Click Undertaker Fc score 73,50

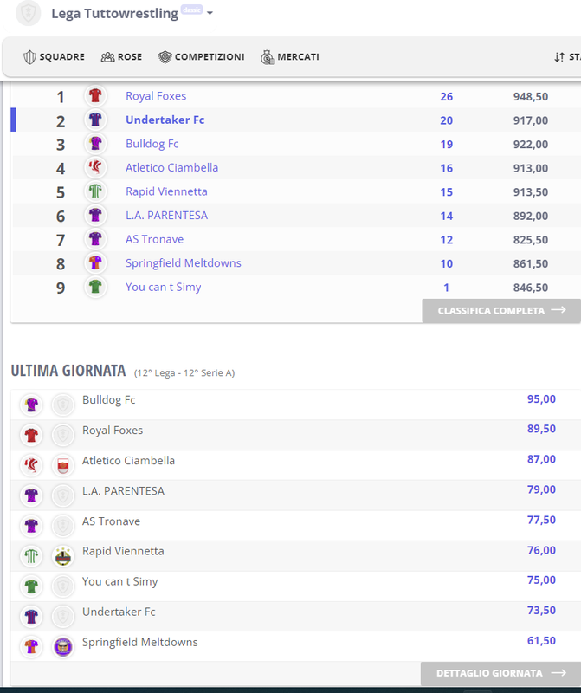coord(541,611)
